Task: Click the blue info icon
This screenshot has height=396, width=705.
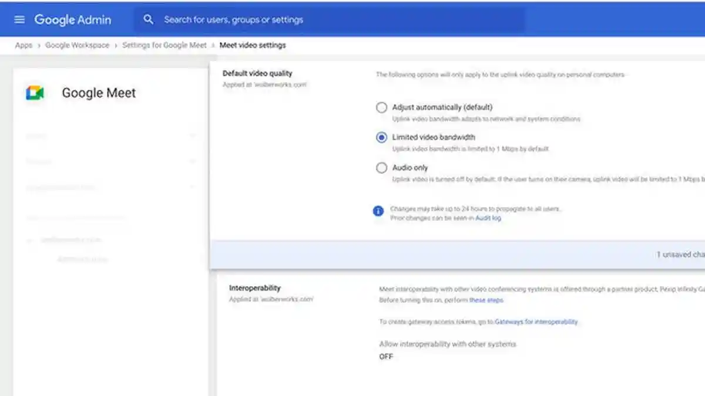Action: [378, 211]
